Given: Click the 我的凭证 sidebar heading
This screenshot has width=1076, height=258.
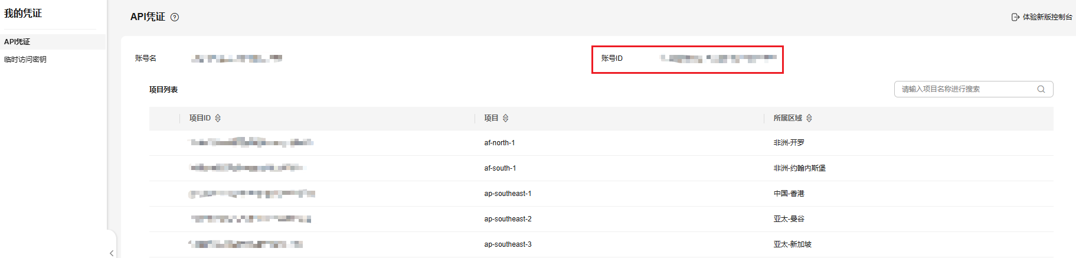Looking at the screenshot, I should click(x=23, y=13).
